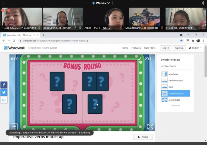This screenshot has width=207, height=145.
Task: Click the score checkmark icon
Action: (140, 59)
